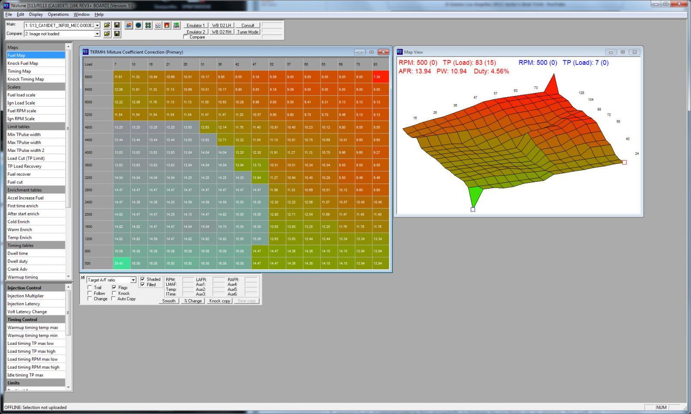Expand the Target A/F ratio dropdown
Screen dimensions: 691x414
[133, 280]
